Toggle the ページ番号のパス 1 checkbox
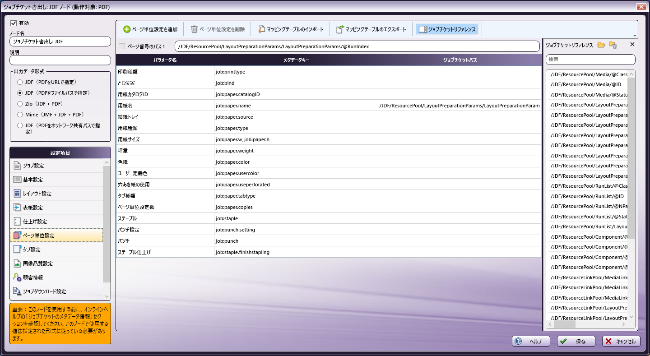Viewport: 650px width, 356px height. coord(122,46)
